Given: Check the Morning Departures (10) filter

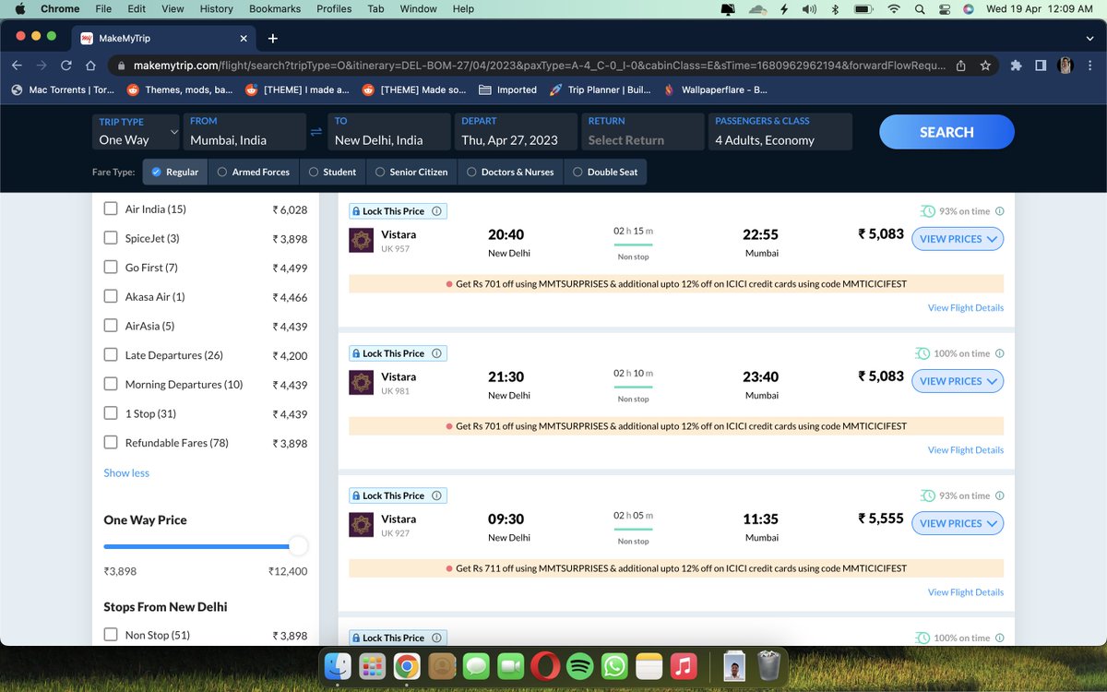Looking at the screenshot, I should 111,384.
